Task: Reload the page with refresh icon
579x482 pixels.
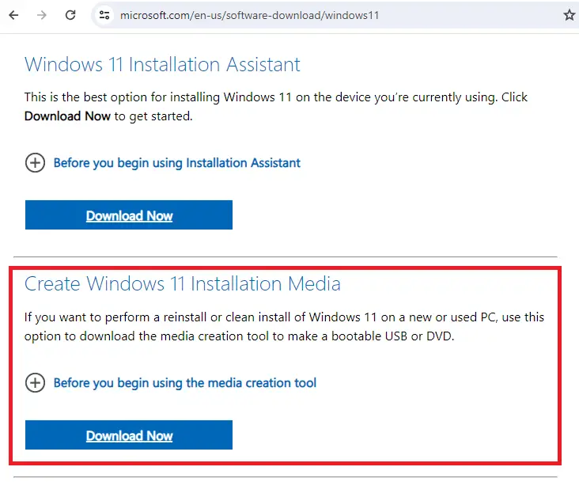Action: tap(70, 15)
